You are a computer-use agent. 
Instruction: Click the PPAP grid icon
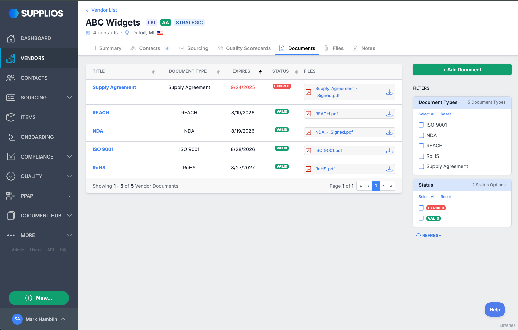[11, 196]
